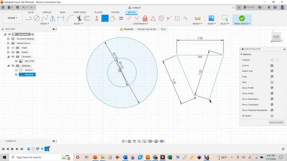Select the Sketch Dimension tool
Screen dimensions: 287x161
(61, 18)
